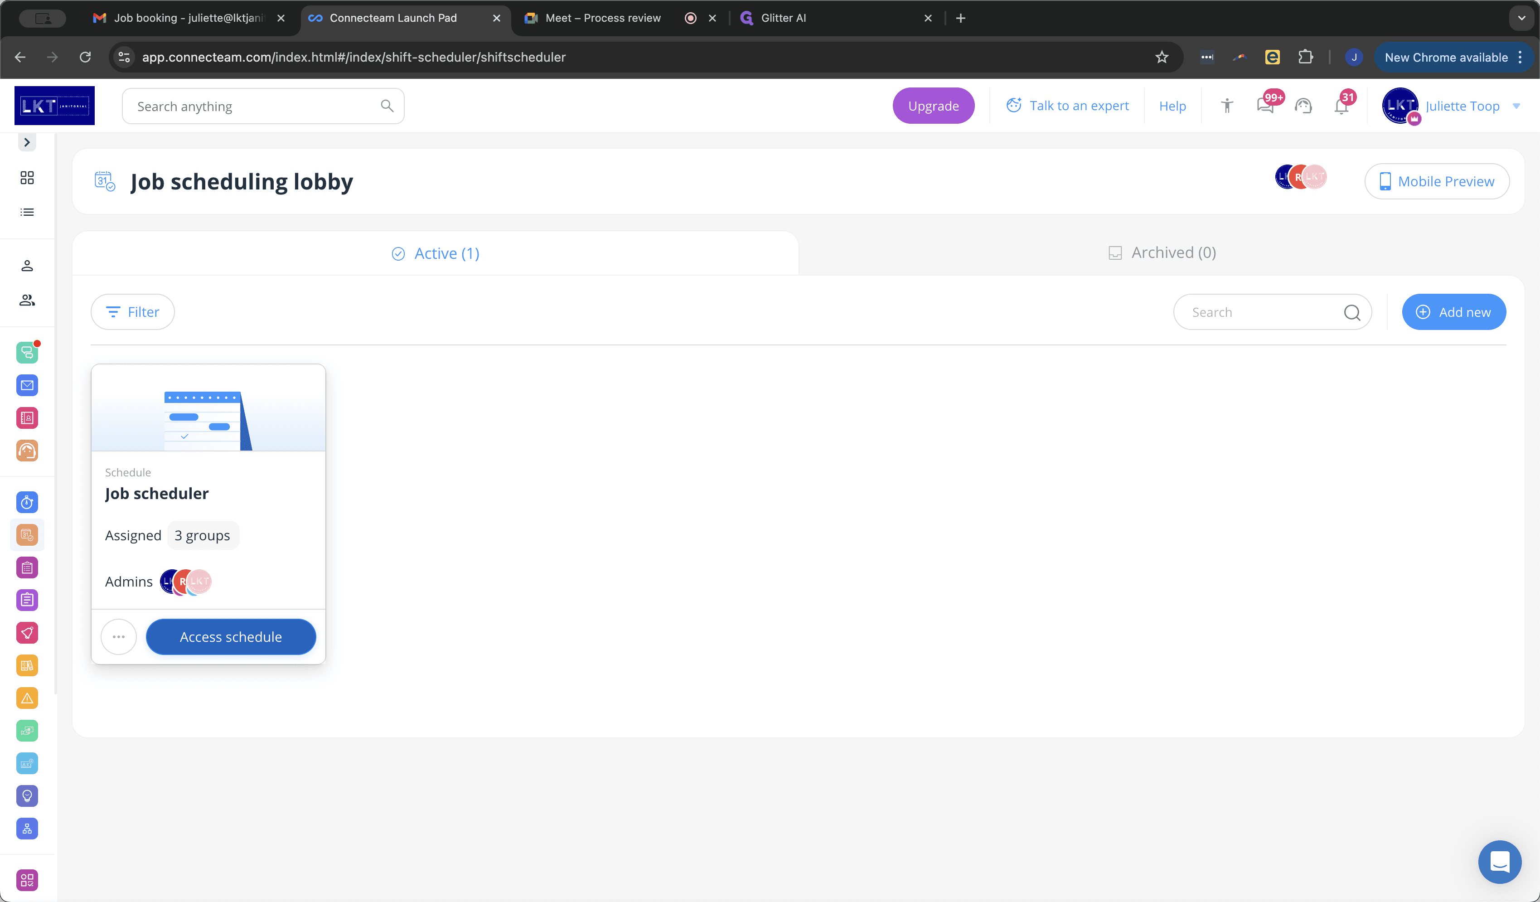1540x902 pixels.
Task: Open the user groups icon in sidebar
Action: (27, 300)
